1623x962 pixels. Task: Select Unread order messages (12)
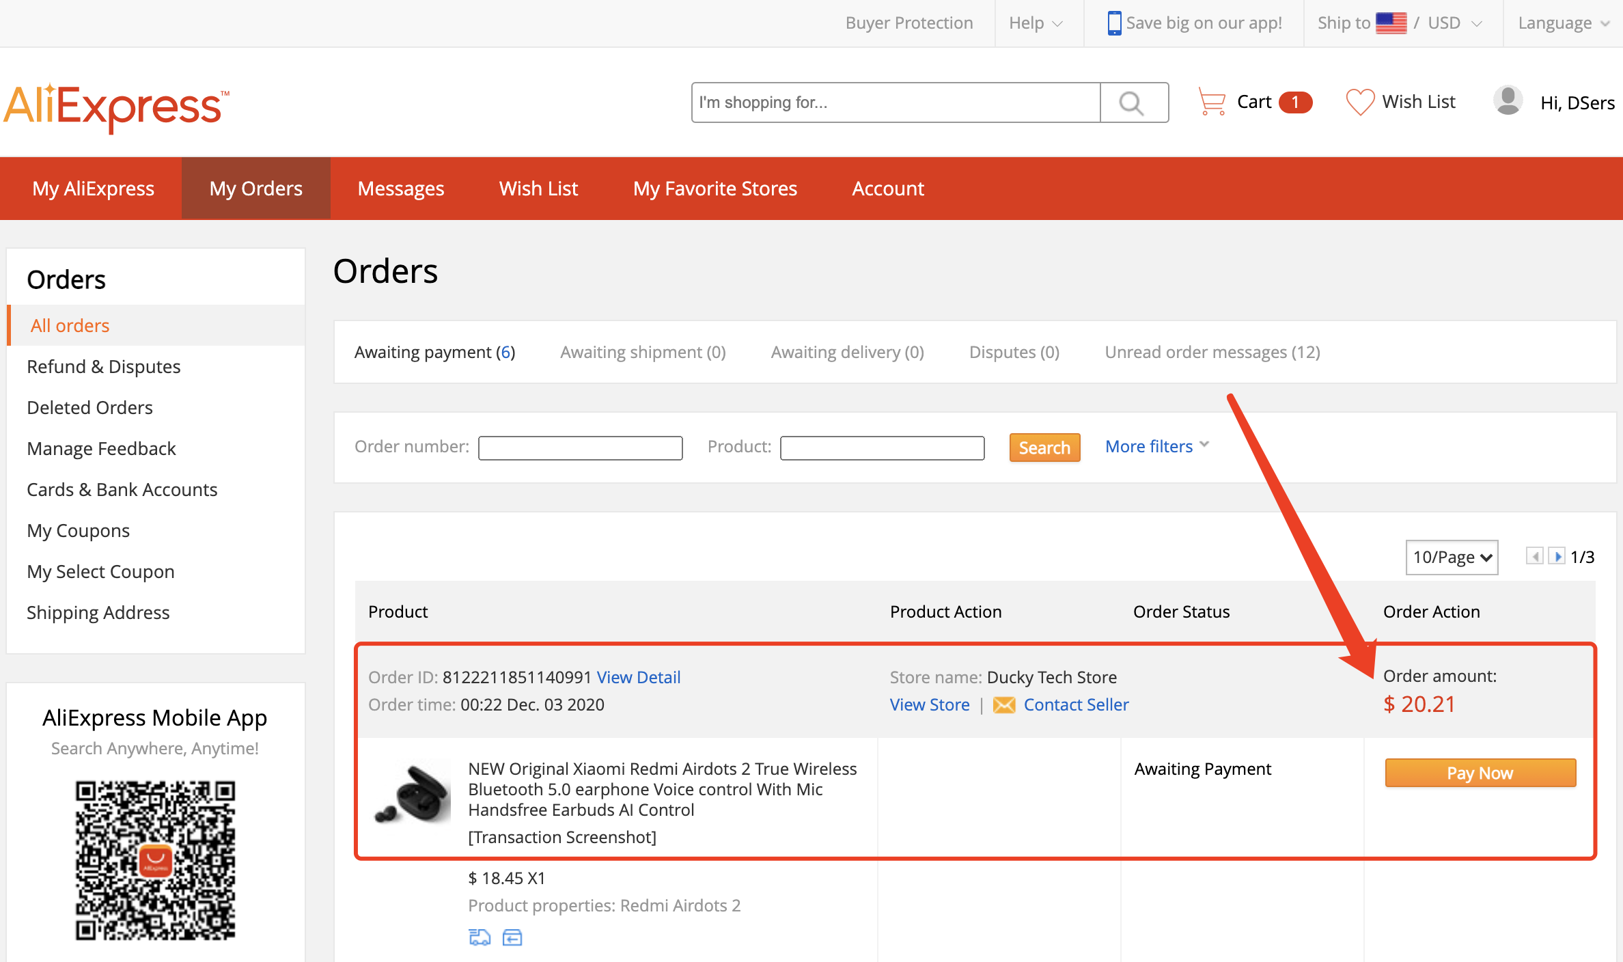pyautogui.click(x=1212, y=352)
